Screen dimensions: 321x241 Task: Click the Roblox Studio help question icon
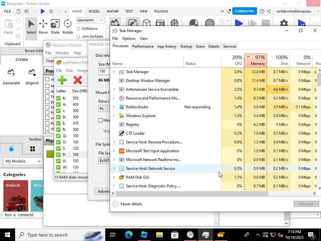[262, 11]
